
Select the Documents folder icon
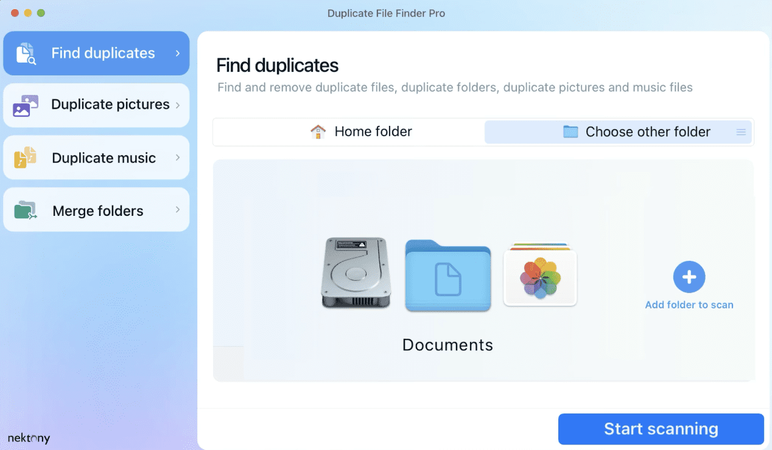pos(448,275)
